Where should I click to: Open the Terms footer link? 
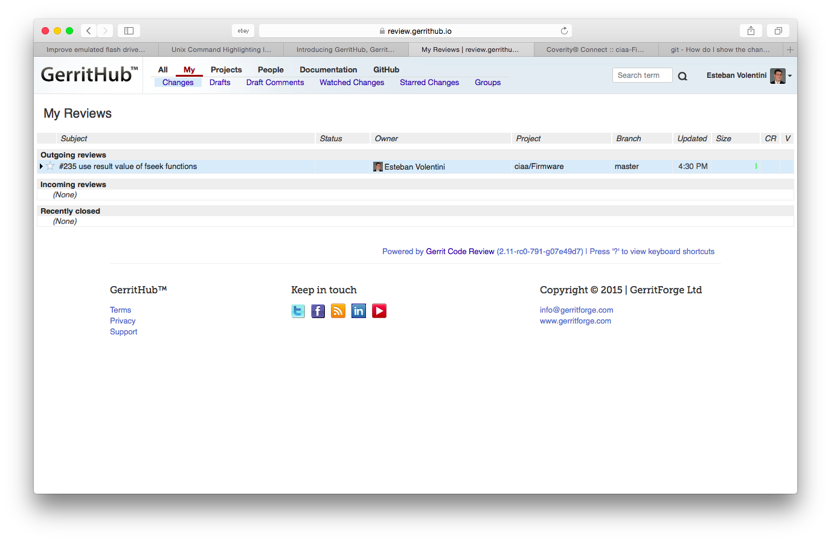120,310
